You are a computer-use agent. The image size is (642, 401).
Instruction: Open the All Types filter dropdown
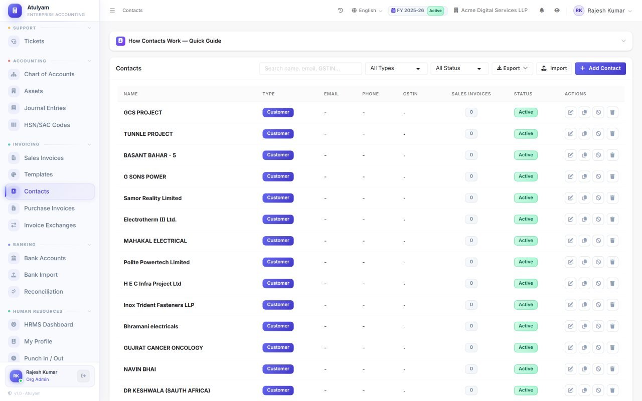point(396,69)
